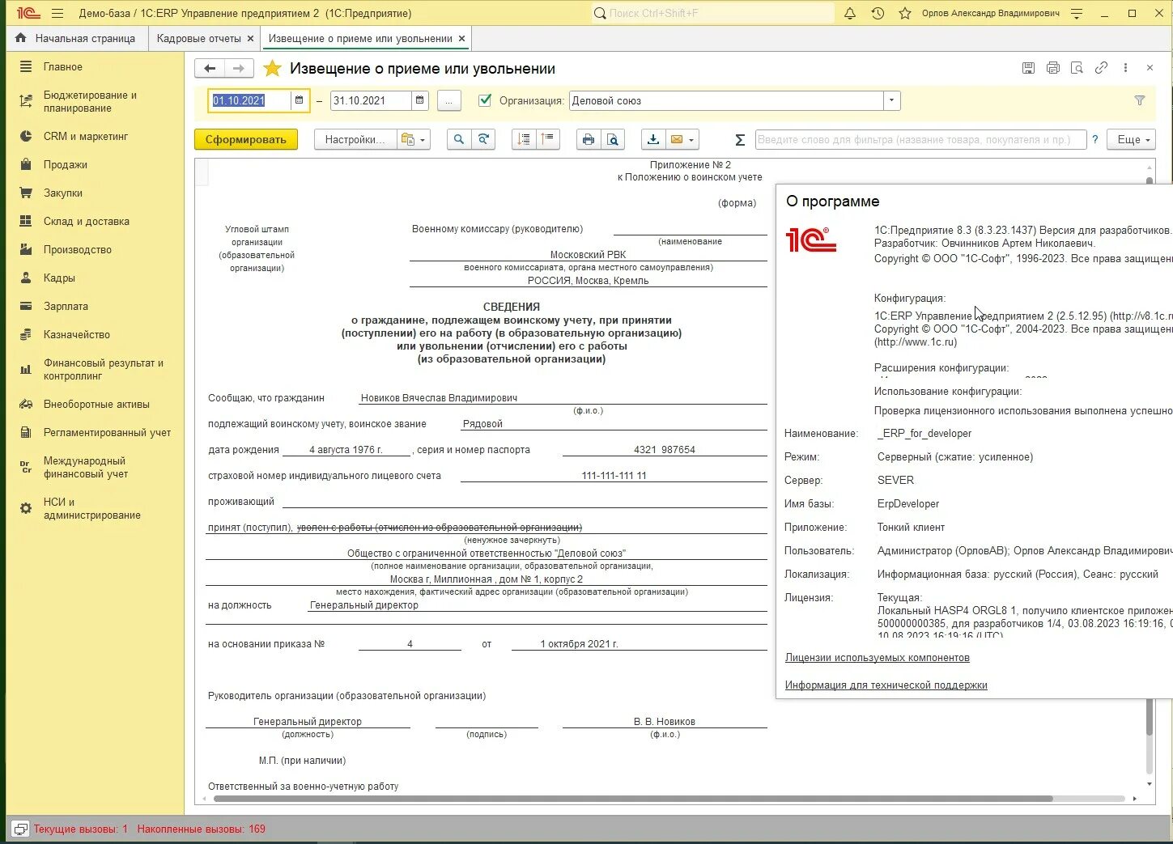Click the find next icon
This screenshot has height=844, width=1173.
(483, 139)
